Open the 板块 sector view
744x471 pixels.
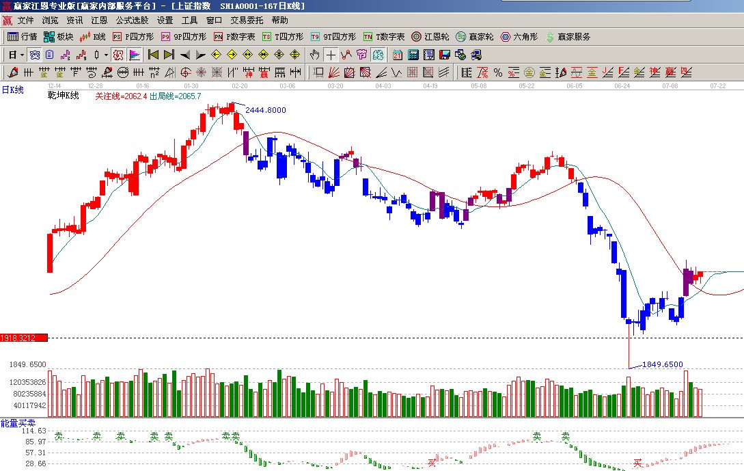(x=58, y=37)
